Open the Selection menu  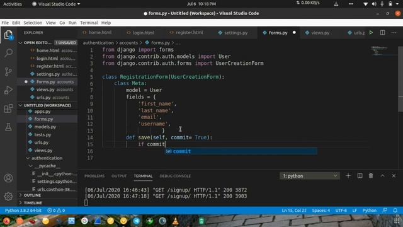pos(33,23)
